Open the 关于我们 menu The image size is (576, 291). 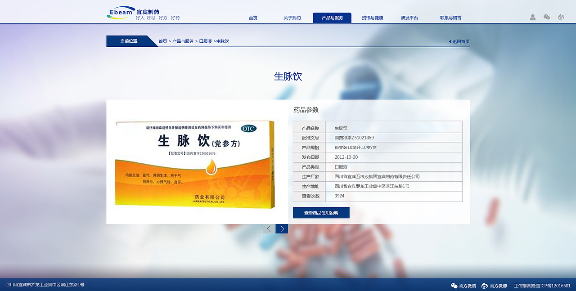click(x=292, y=18)
